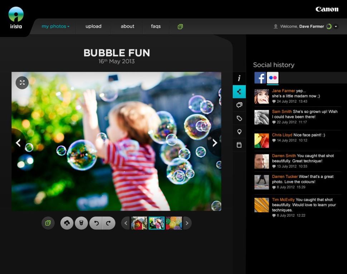Click Darren Tucker's avatar thumbnail

pos(262,182)
